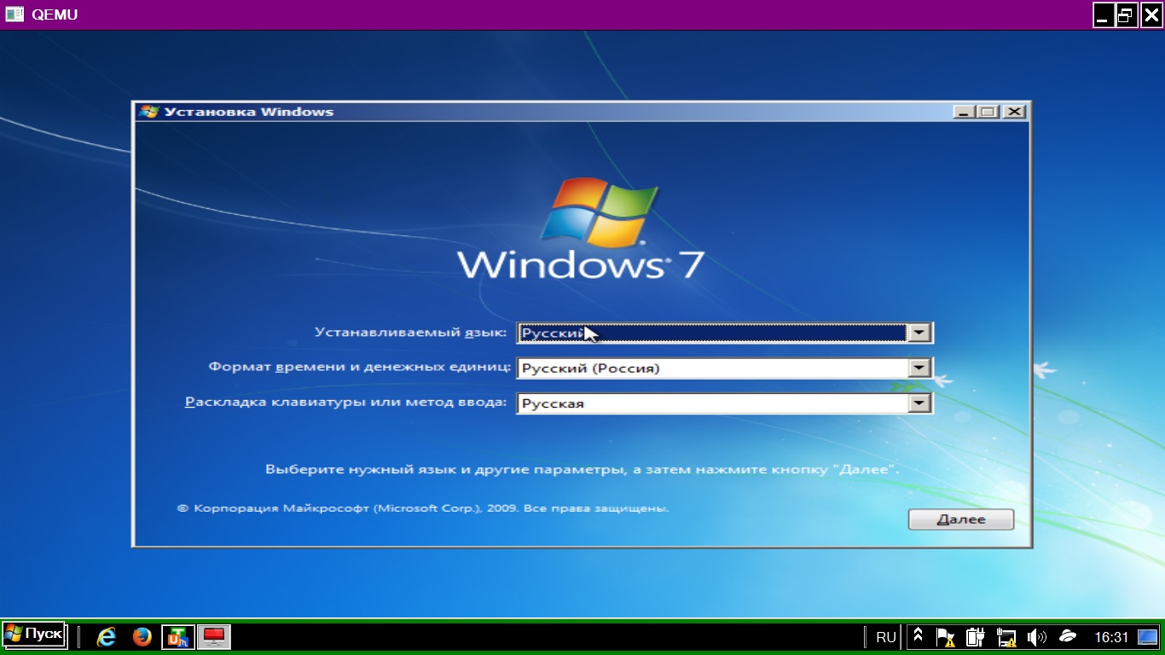The image size is (1165, 655).
Task: Click the Далее button
Action: [x=961, y=519]
